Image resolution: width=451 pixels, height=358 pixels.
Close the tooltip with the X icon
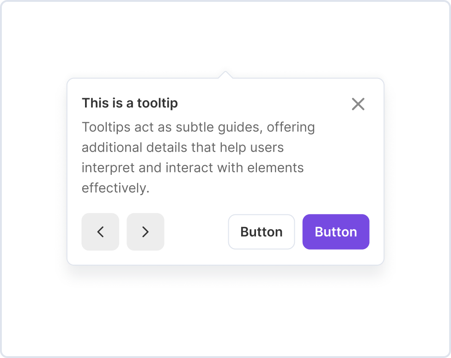click(x=358, y=104)
